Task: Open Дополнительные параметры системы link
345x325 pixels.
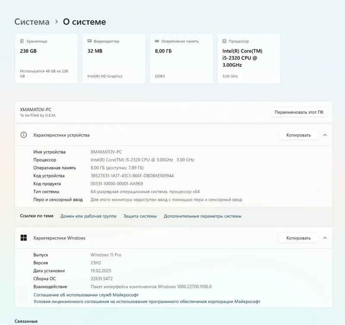Action: [202, 216]
